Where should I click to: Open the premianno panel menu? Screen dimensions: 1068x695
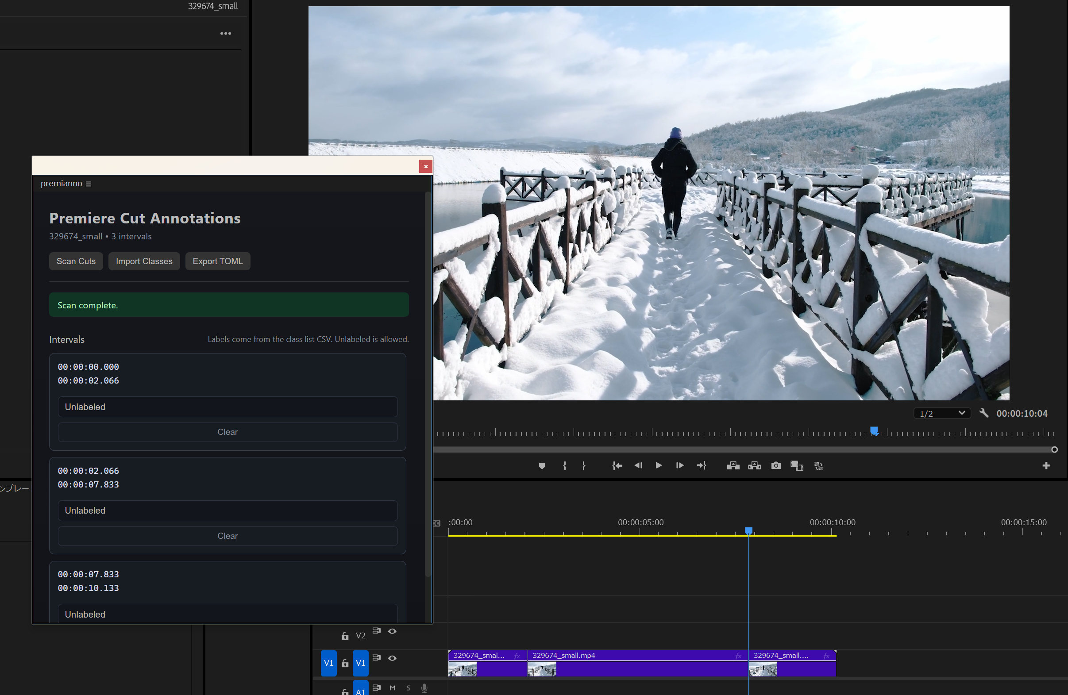(x=89, y=184)
